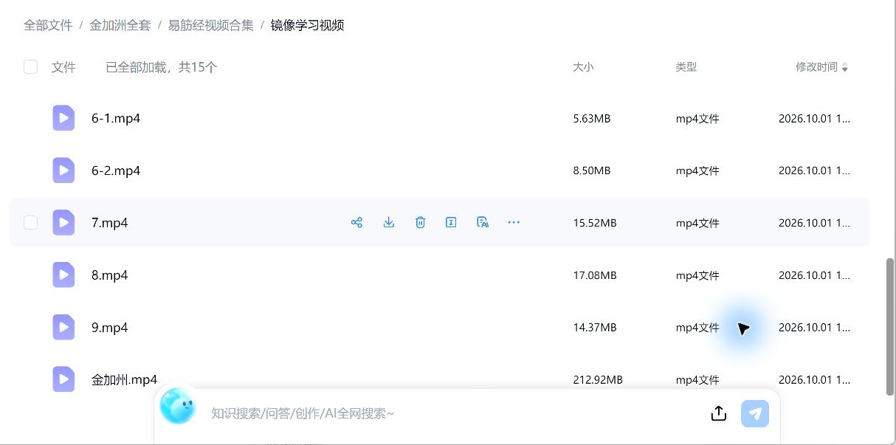Screen dimensions: 896x445
Task: Open the blue AI assistant mascot
Action: click(x=178, y=406)
